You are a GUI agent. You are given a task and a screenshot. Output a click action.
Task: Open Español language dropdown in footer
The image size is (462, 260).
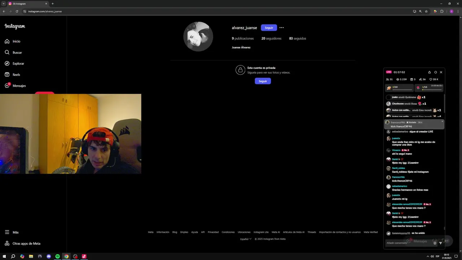246,239
